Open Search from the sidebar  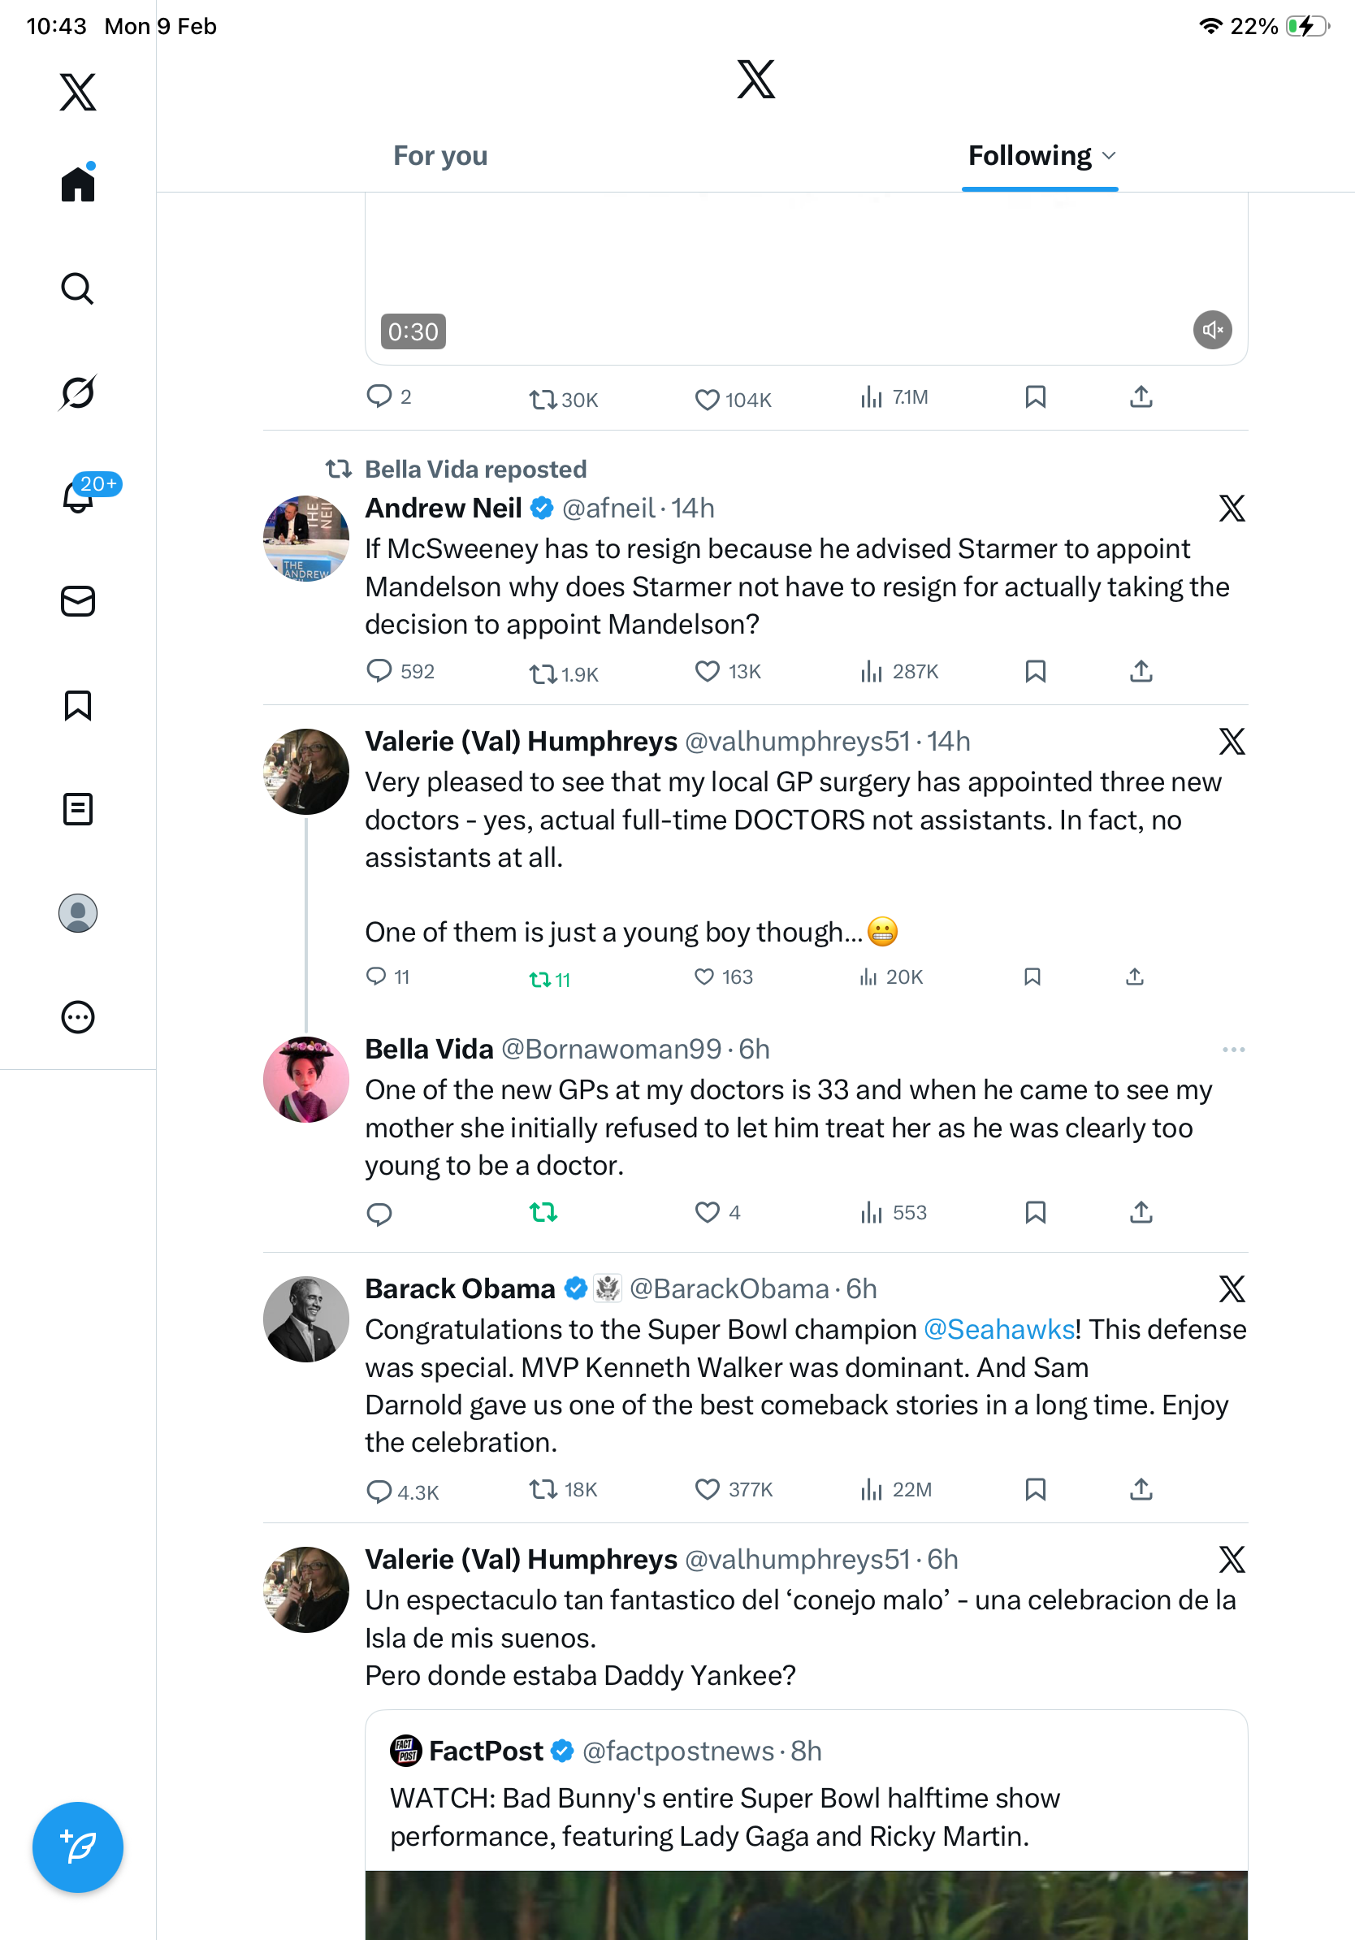(77, 289)
